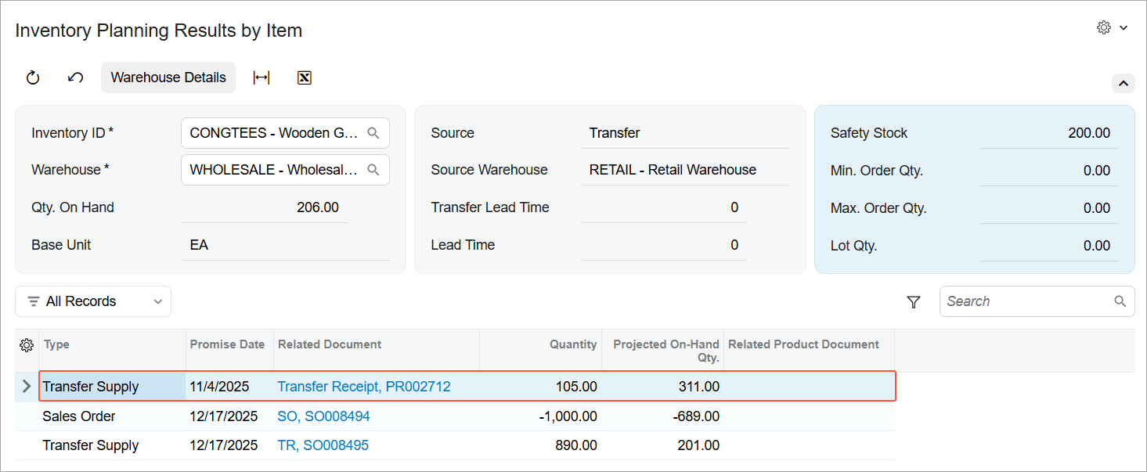The image size is (1147, 472).
Task: Open the TR, SO008495 document link
Action: coord(323,445)
